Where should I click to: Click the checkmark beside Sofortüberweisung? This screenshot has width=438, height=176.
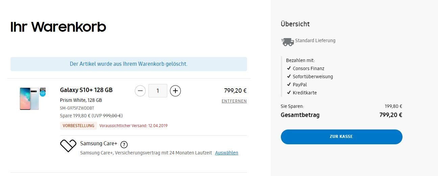click(289, 76)
